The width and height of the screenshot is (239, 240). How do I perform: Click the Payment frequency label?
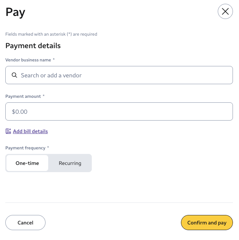tap(25, 148)
